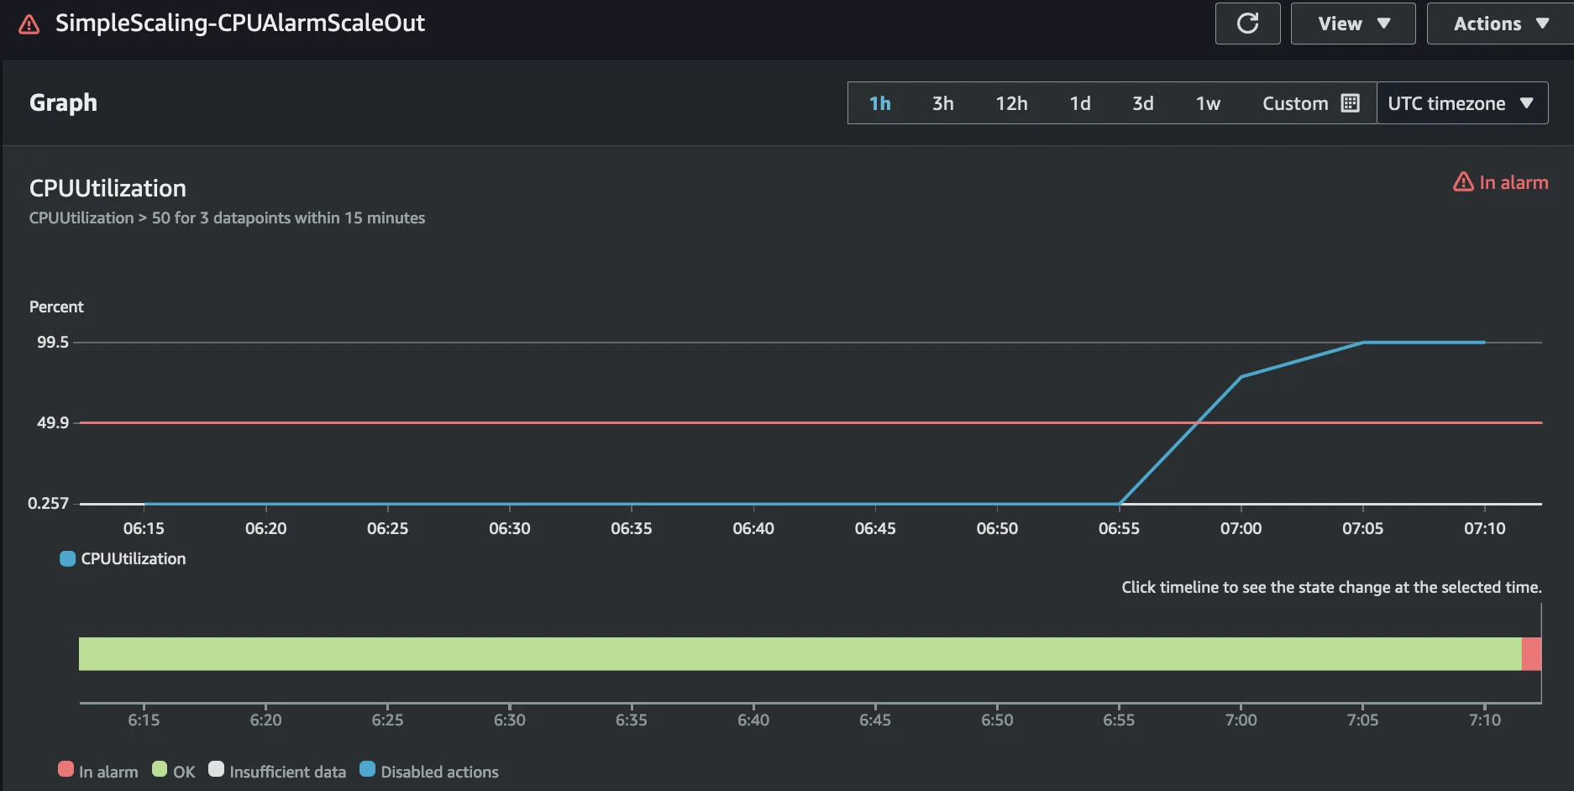Expand the UTC timezone dropdown

pos(1461,103)
